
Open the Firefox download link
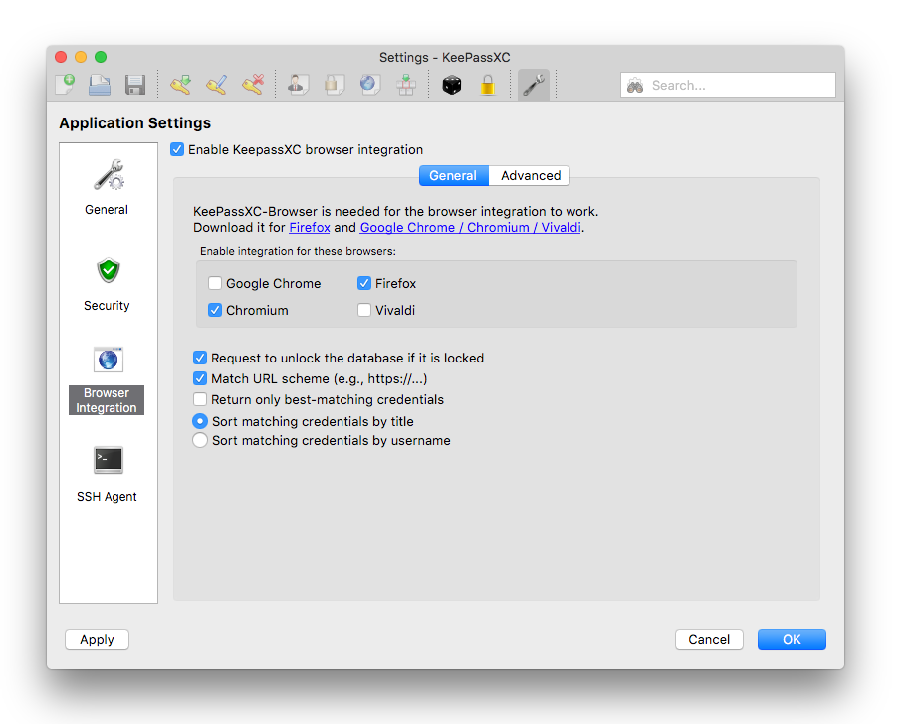[x=310, y=228]
